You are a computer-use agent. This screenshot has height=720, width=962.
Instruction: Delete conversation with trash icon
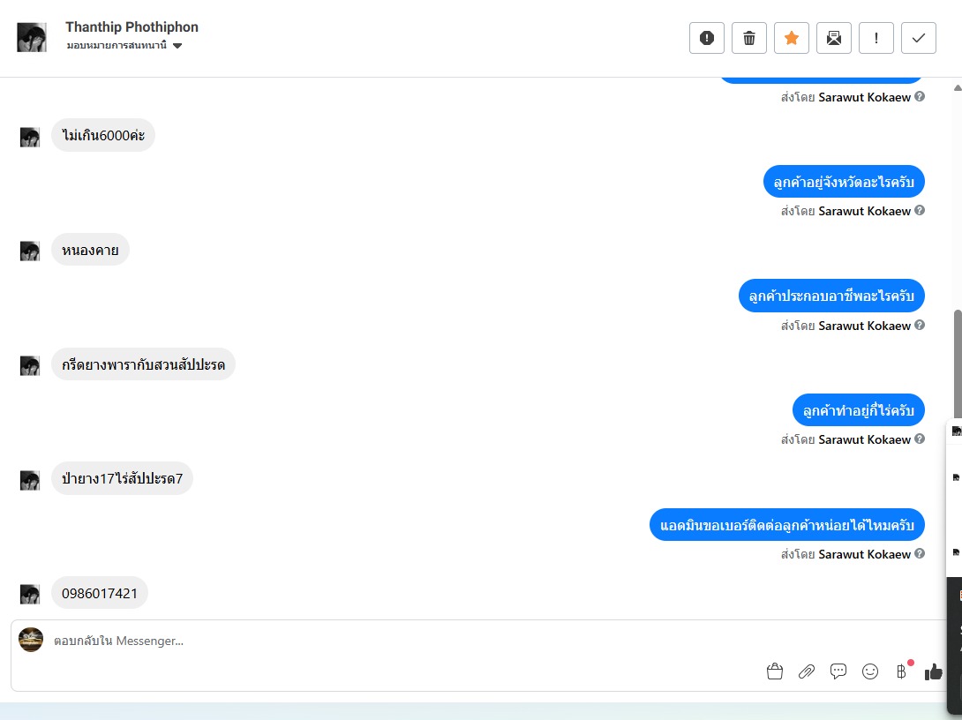click(748, 38)
